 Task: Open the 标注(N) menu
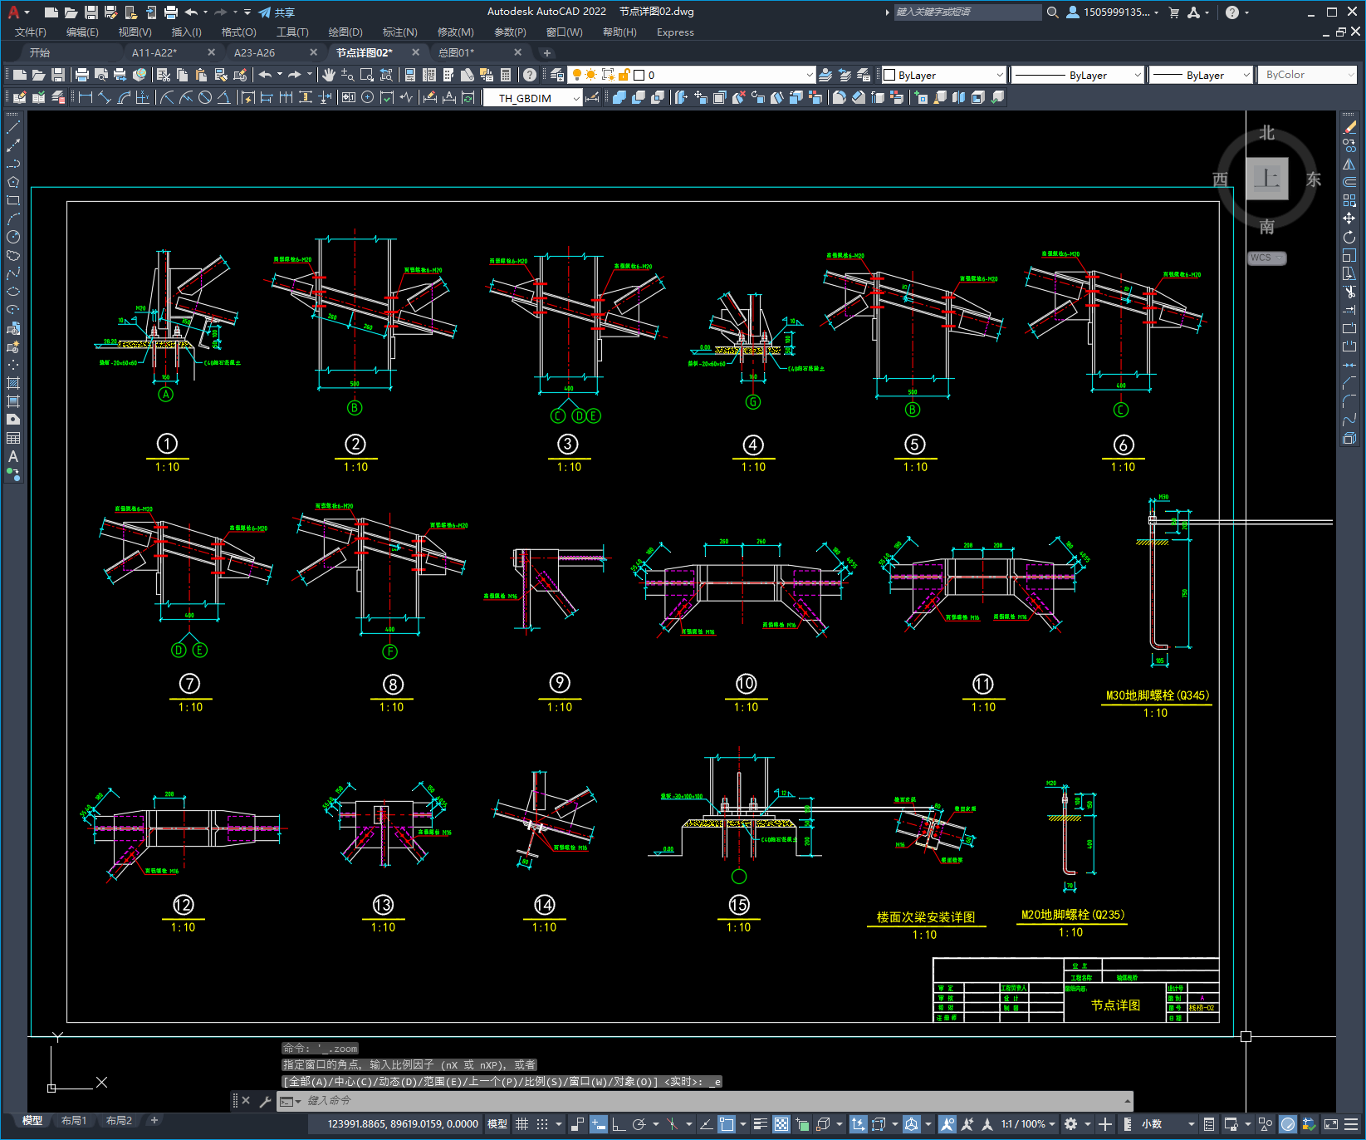coord(400,32)
